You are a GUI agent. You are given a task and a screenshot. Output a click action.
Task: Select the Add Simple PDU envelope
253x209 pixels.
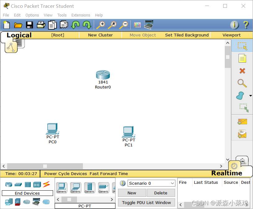tap(242, 121)
